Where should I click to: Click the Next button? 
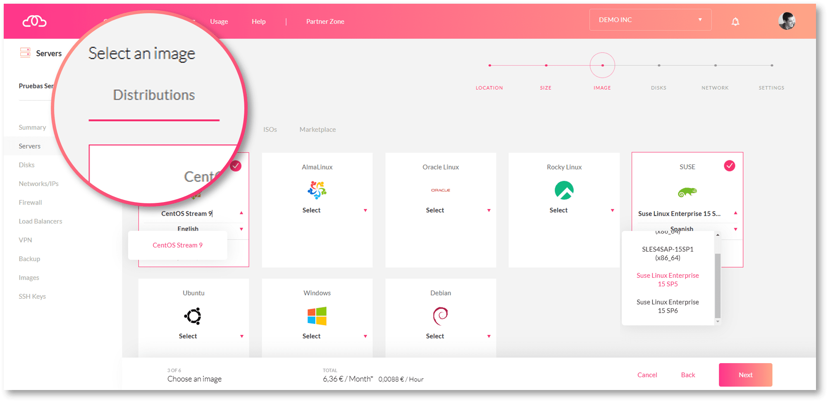[745, 375]
